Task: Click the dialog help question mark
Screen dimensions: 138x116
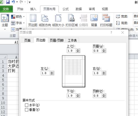Action: (111, 32)
